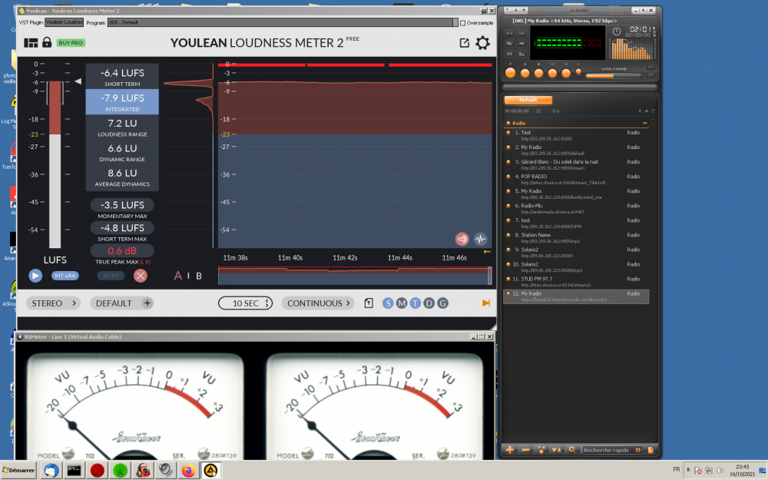Reset measurements with the red X button
The width and height of the screenshot is (768, 480).
tap(140, 276)
